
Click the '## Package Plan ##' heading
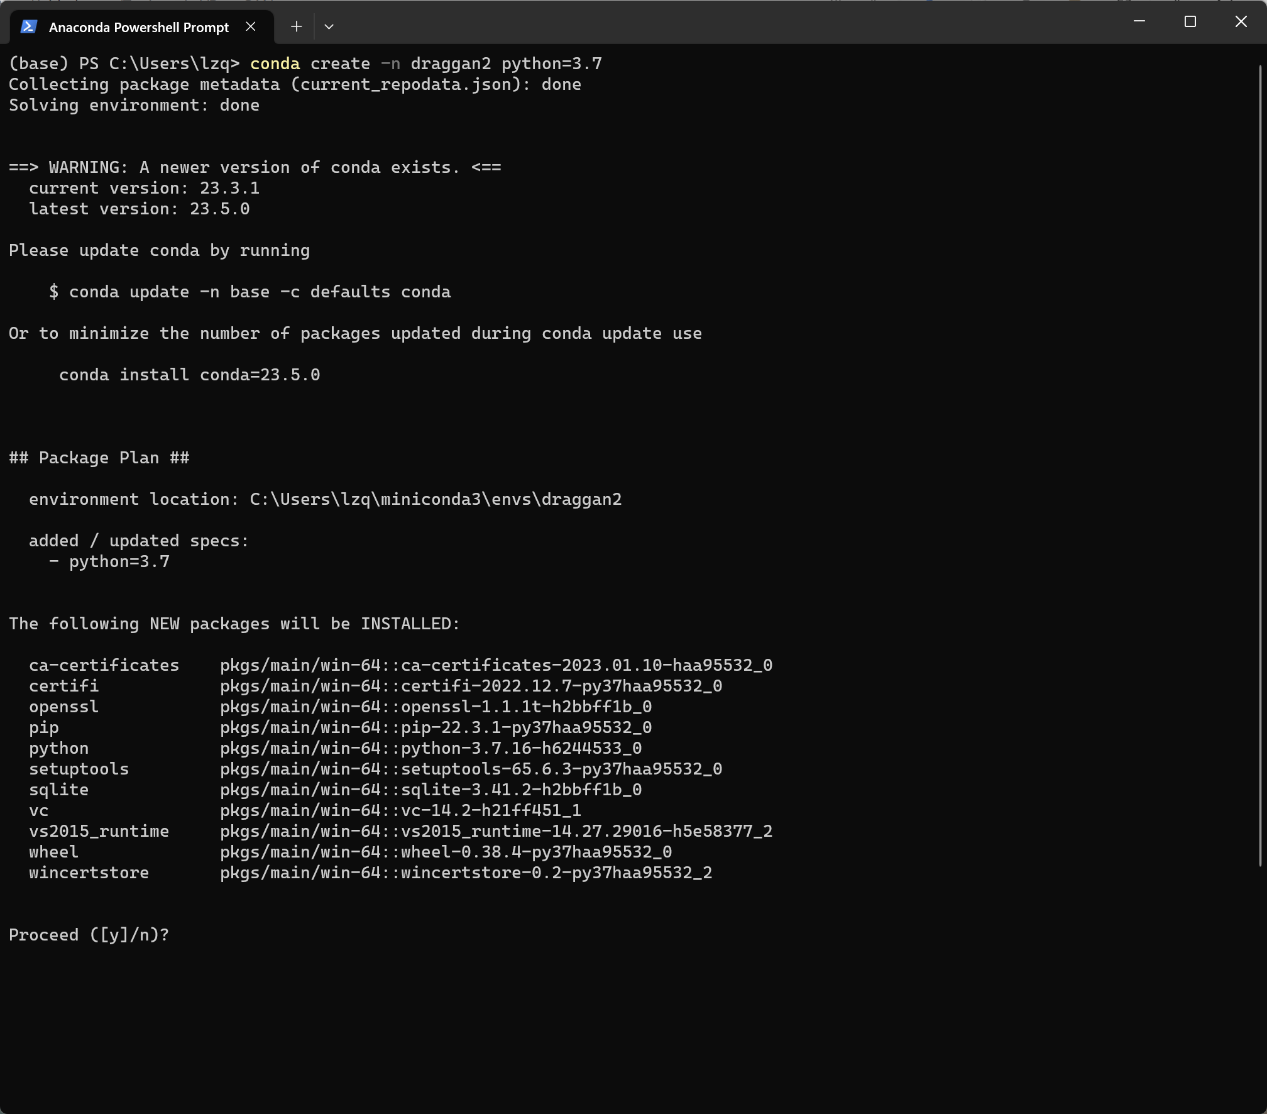point(99,458)
